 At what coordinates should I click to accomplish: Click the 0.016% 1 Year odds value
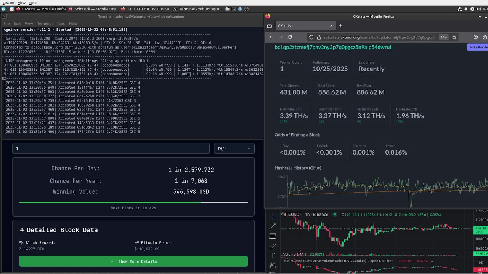[x=396, y=152]
